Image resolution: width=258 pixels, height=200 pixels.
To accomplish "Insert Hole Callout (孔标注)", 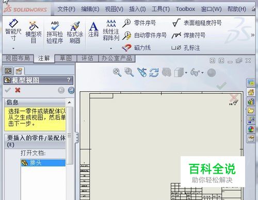I will (186, 48).
